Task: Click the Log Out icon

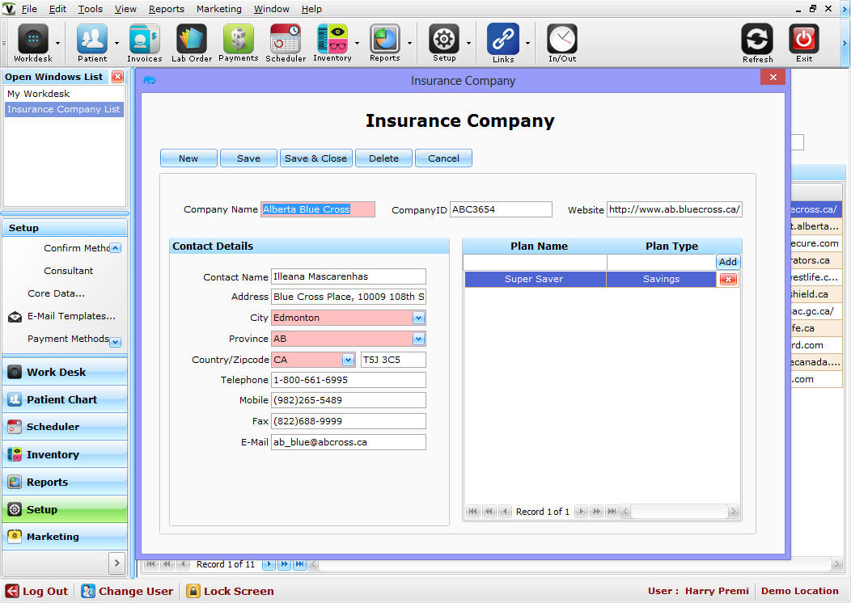Action: (12, 591)
